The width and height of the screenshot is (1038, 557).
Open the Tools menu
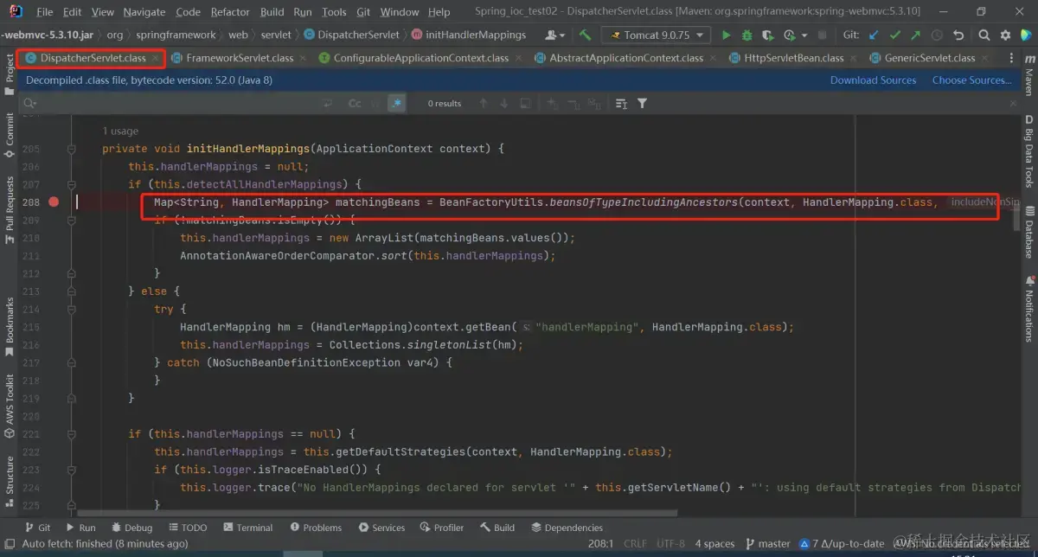(x=334, y=12)
